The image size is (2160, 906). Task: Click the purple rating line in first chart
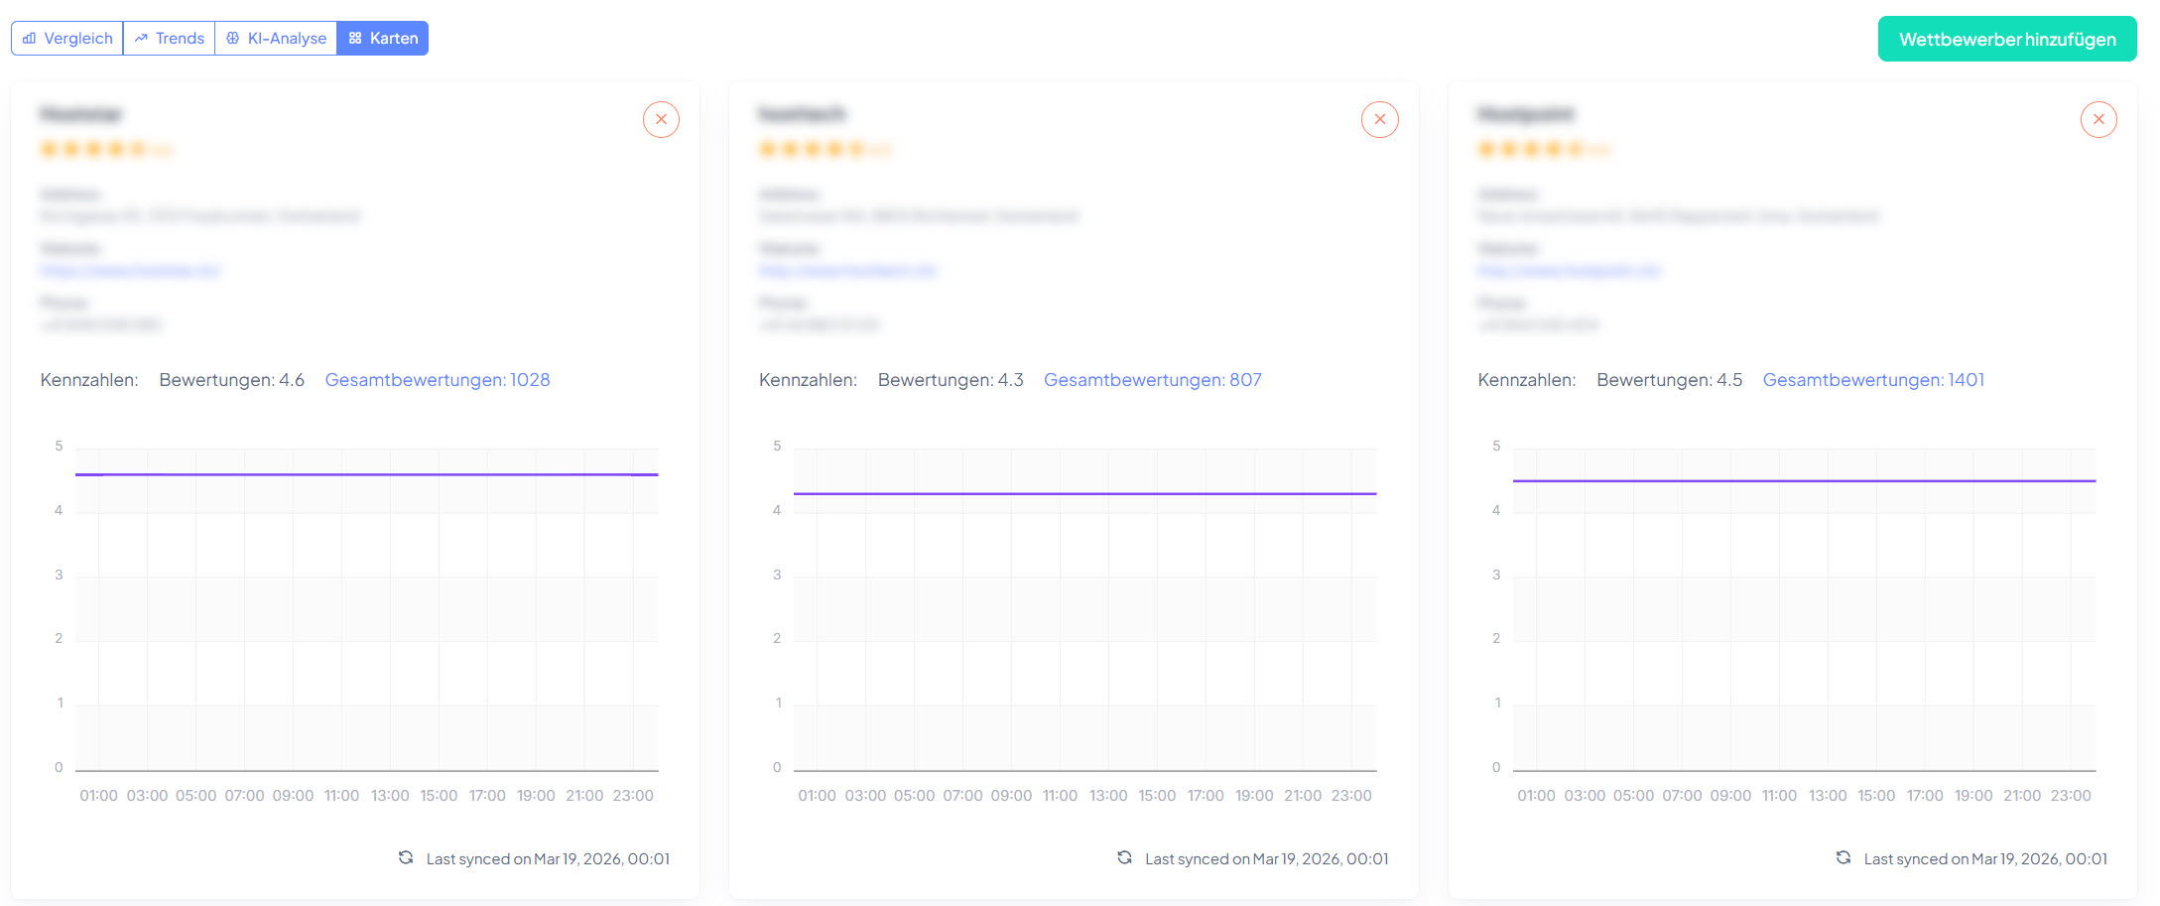coord(366,474)
